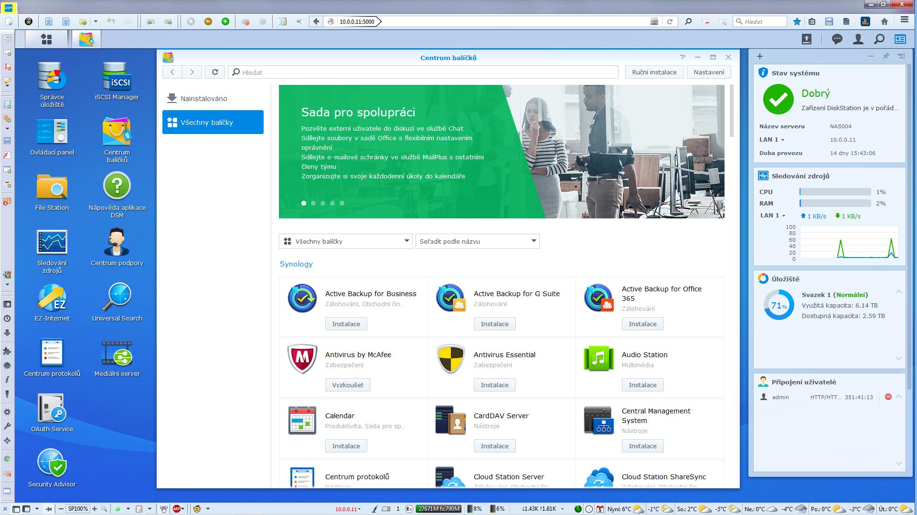Screen dimensions: 917x515
Task: Open Security Advisor desktop icon
Action: (x=52, y=463)
